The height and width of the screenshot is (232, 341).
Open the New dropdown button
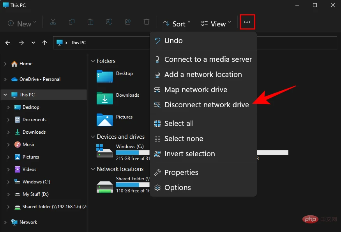tap(22, 24)
